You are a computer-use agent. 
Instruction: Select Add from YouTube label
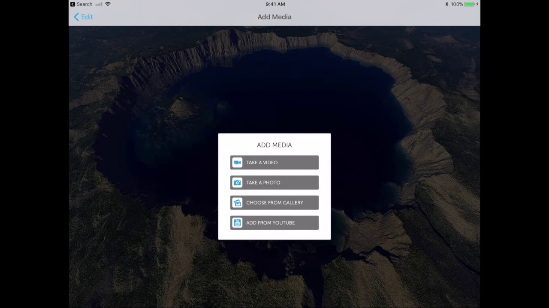(270, 223)
